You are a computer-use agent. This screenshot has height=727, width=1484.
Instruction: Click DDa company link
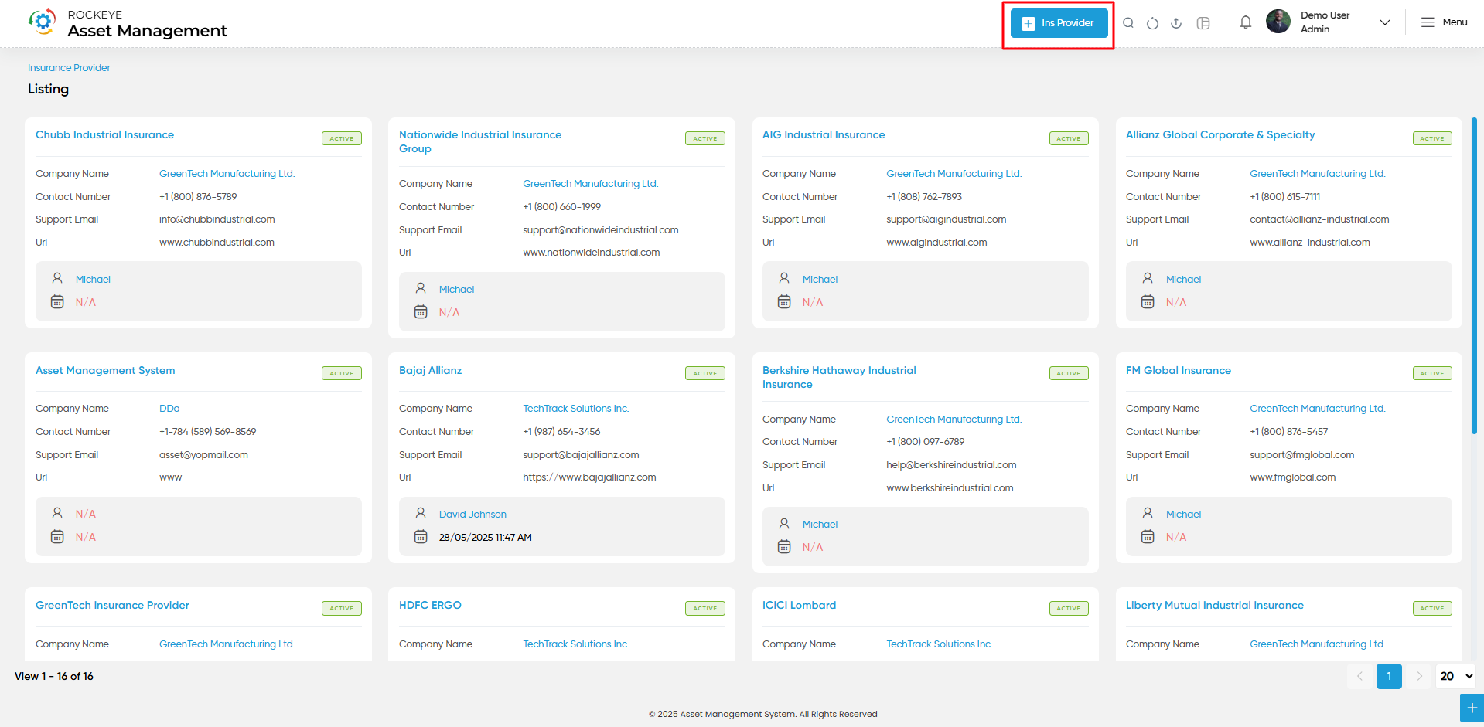click(169, 409)
